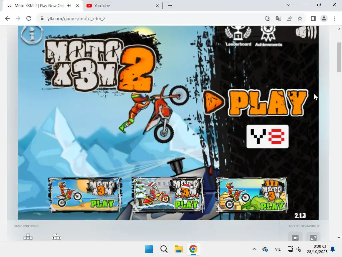Share this page icon
The image size is (342, 257).
(289, 19)
